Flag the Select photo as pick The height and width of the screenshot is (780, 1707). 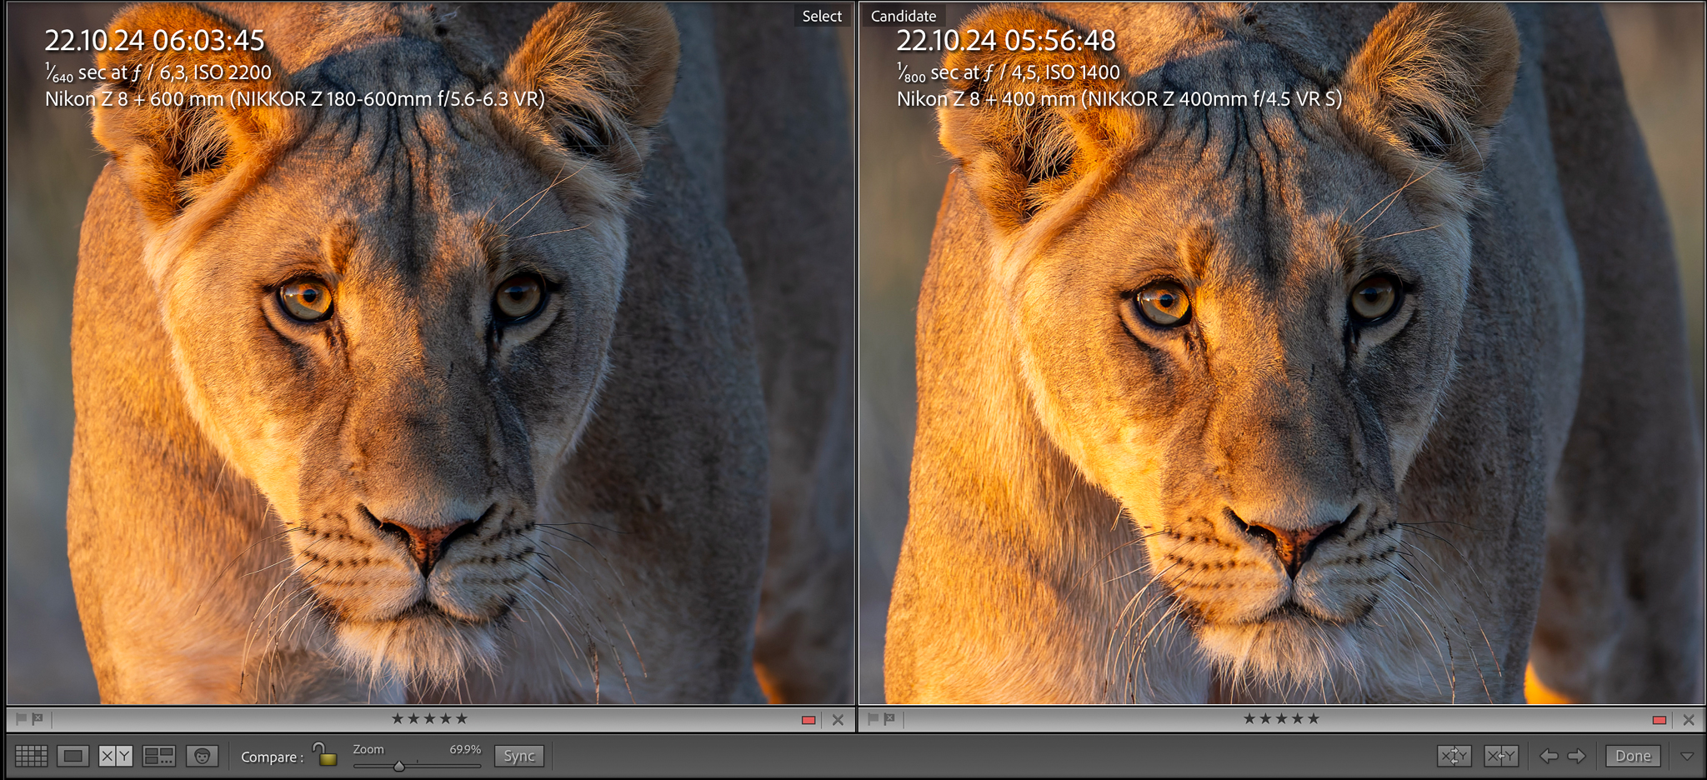21,718
